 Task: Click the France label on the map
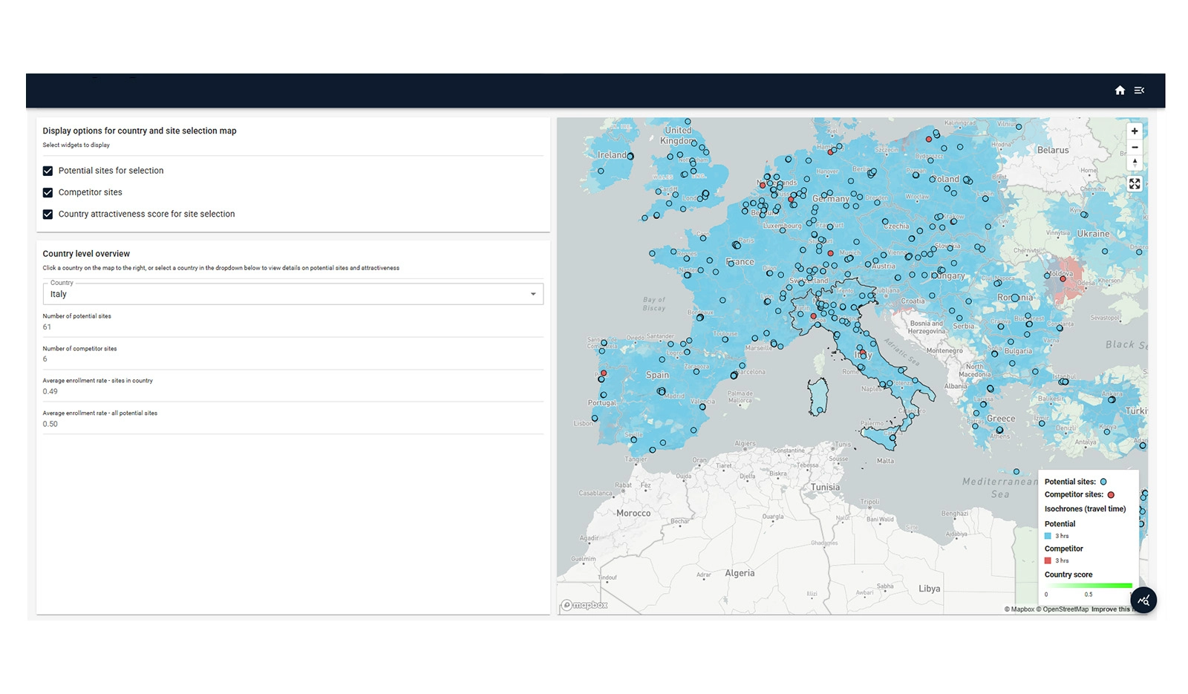(740, 262)
